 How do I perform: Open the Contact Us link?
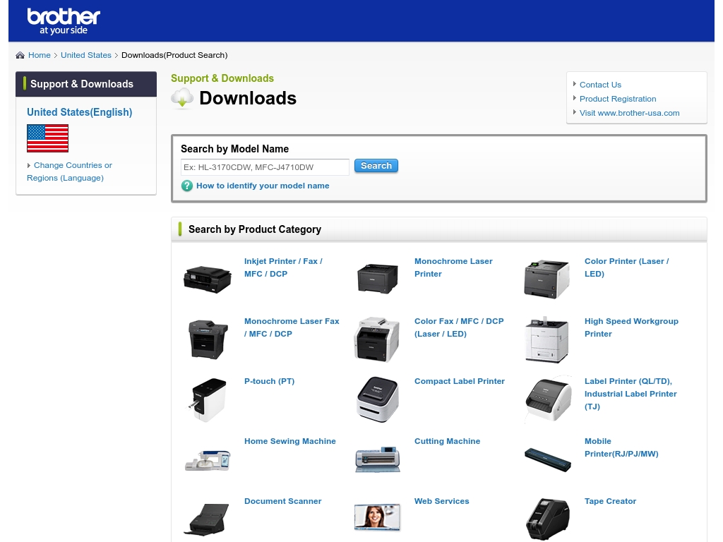tap(600, 85)
